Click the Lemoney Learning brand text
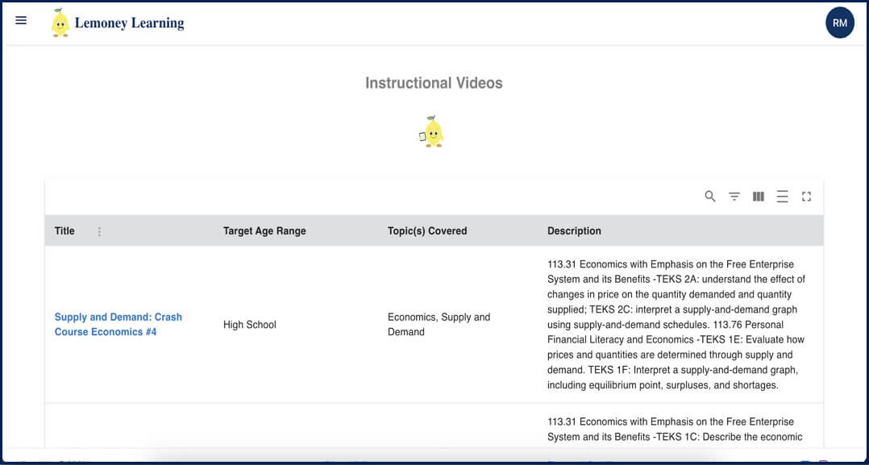The height and width of the screenshot is (465, 869). (x=129, y=23)
